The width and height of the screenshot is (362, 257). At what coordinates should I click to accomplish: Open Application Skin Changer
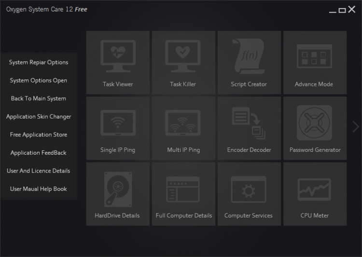39,117
